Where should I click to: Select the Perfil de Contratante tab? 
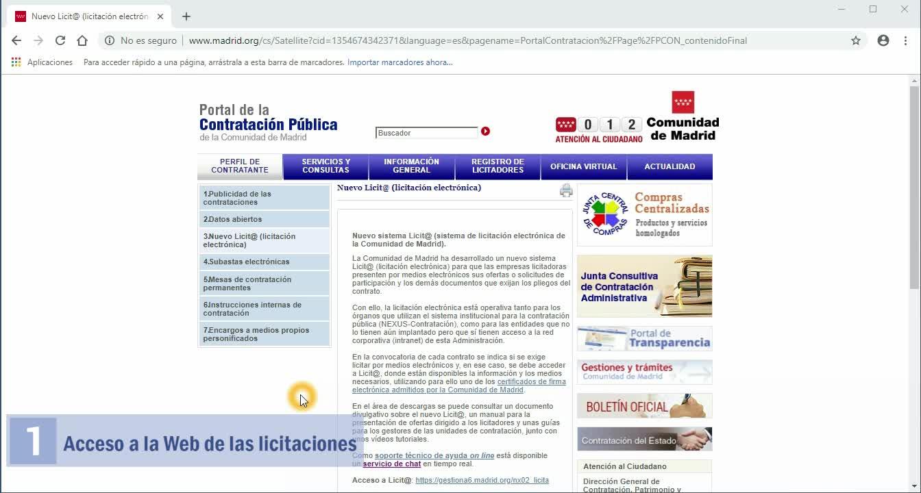[240, 166]
